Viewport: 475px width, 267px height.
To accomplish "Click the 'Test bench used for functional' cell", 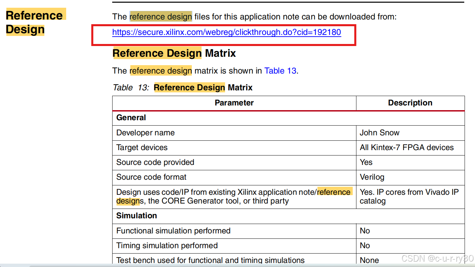I will pos(234,259).
